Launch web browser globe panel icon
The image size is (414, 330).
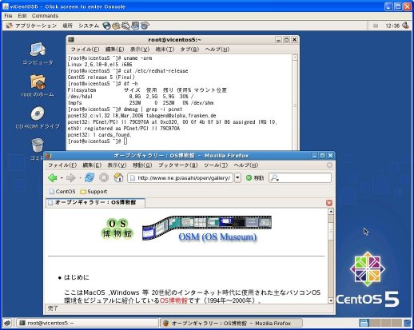(106, 26)
